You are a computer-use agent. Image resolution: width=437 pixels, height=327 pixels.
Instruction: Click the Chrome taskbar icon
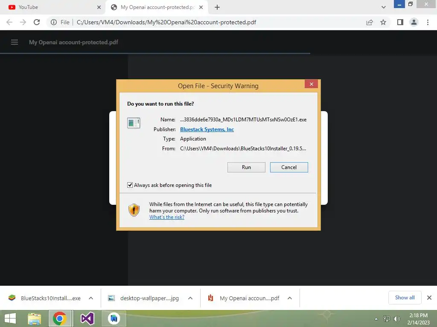tap(60, 318)
